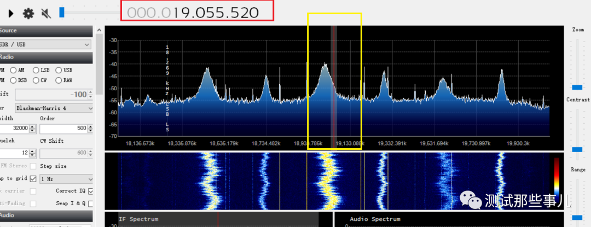Click the Order stepper arrows
This screenshot has width=591, height=227.
click(90, 129)
